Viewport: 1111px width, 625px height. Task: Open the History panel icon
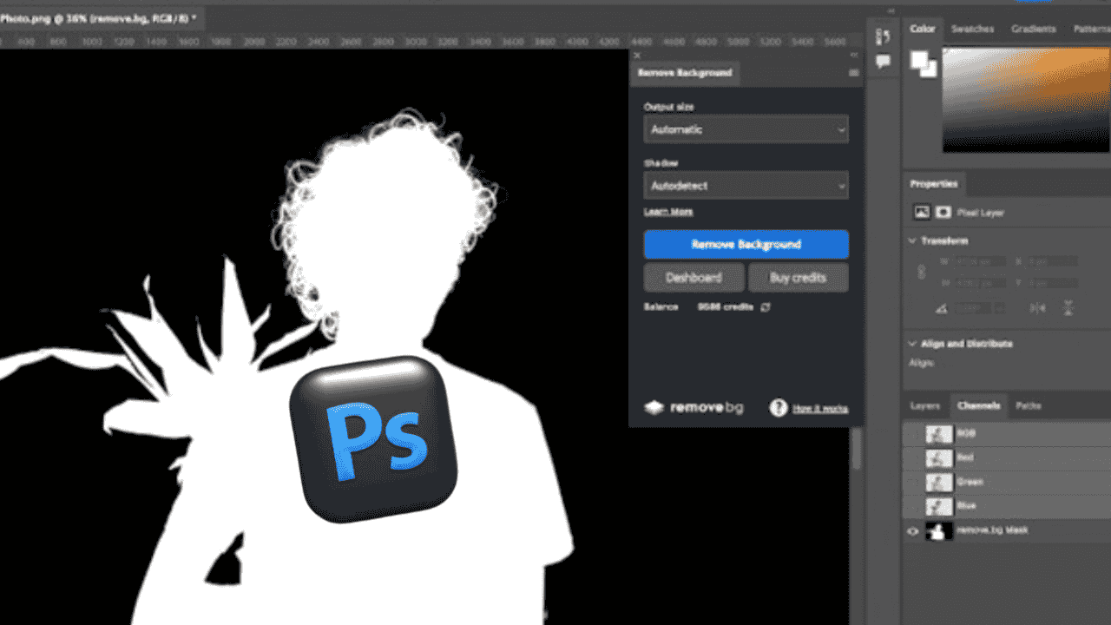[x=884, y=36]
